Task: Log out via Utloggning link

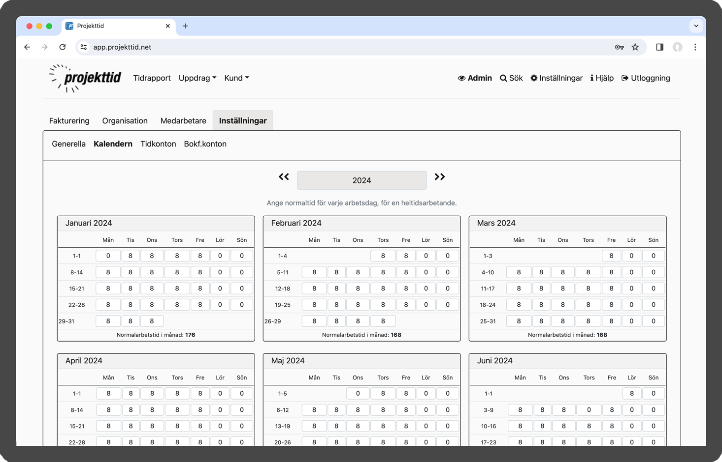Action: 646,78
